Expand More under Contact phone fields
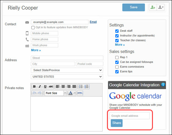This screenshot has height=135, width=172. pyautogui.click(x=36, y=50)
